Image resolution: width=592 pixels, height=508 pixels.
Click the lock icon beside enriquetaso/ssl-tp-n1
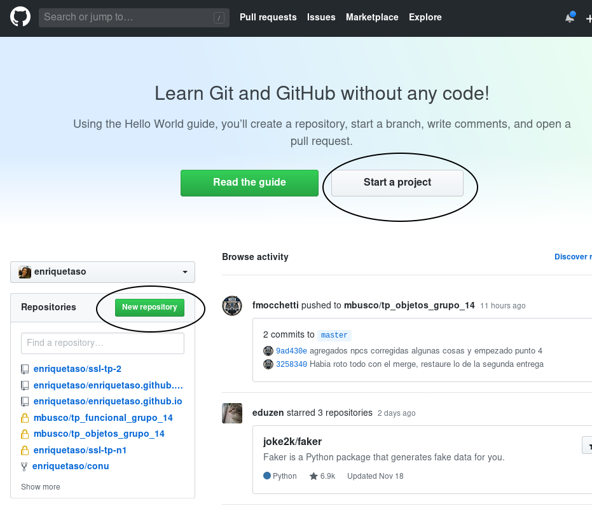point(25,450)
